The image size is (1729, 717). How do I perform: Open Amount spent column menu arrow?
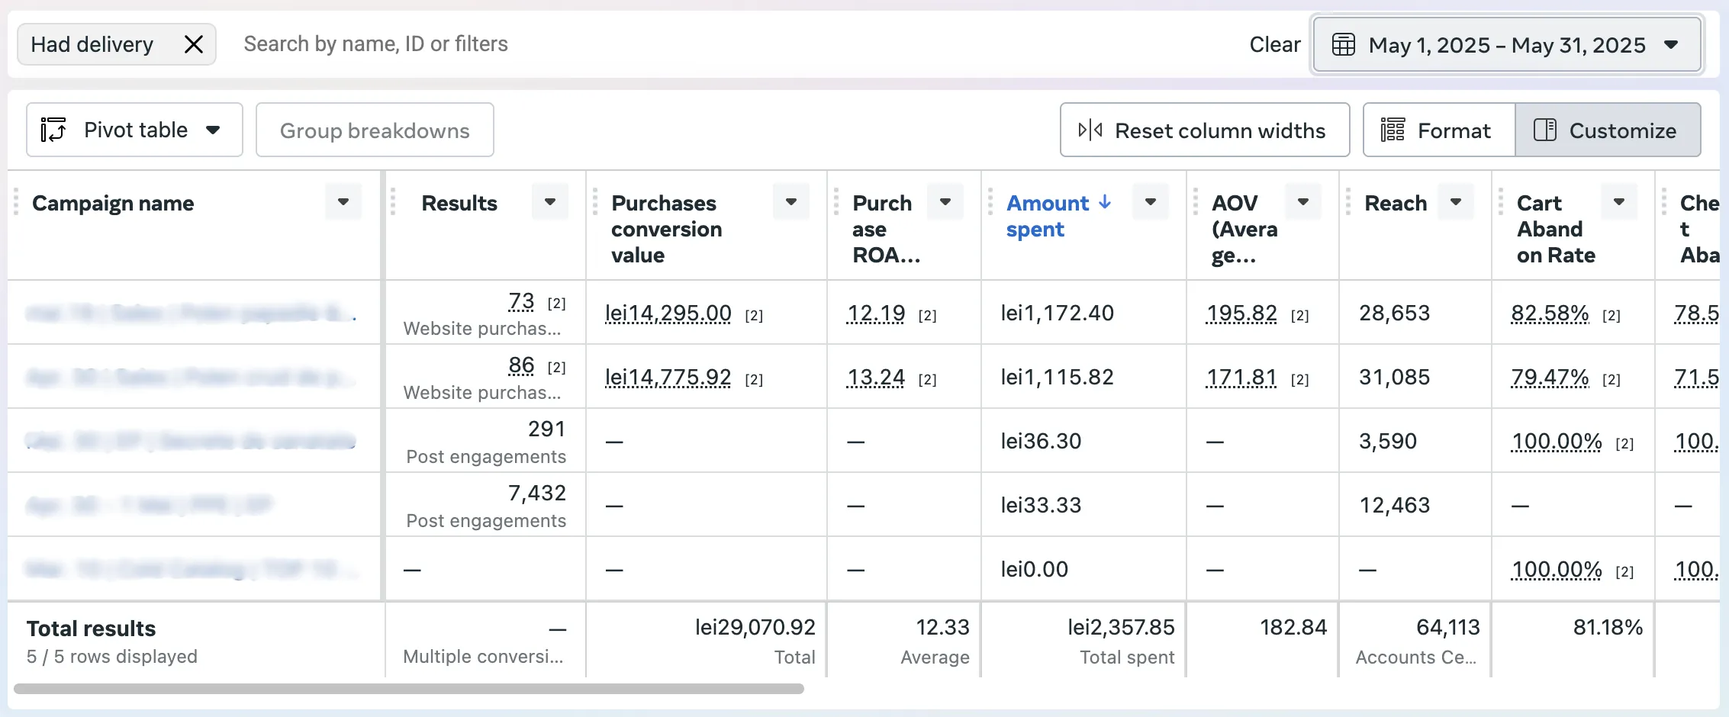tap(1151, 202)
